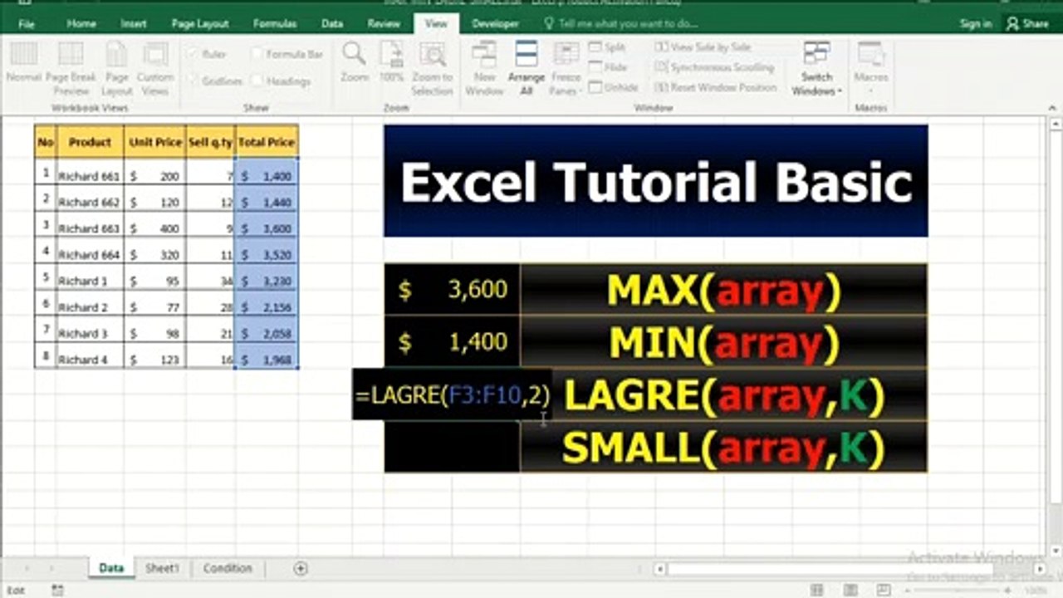Click the Unit Price header cell
This screenshot has width=1063, height=598.
(155, 142)
